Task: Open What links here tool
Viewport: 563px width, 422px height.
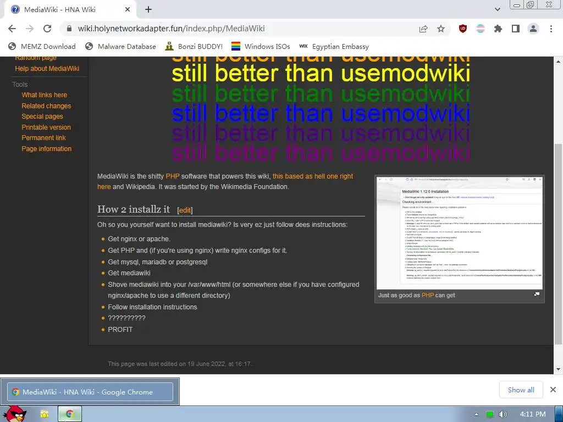Action: [44, 95]
